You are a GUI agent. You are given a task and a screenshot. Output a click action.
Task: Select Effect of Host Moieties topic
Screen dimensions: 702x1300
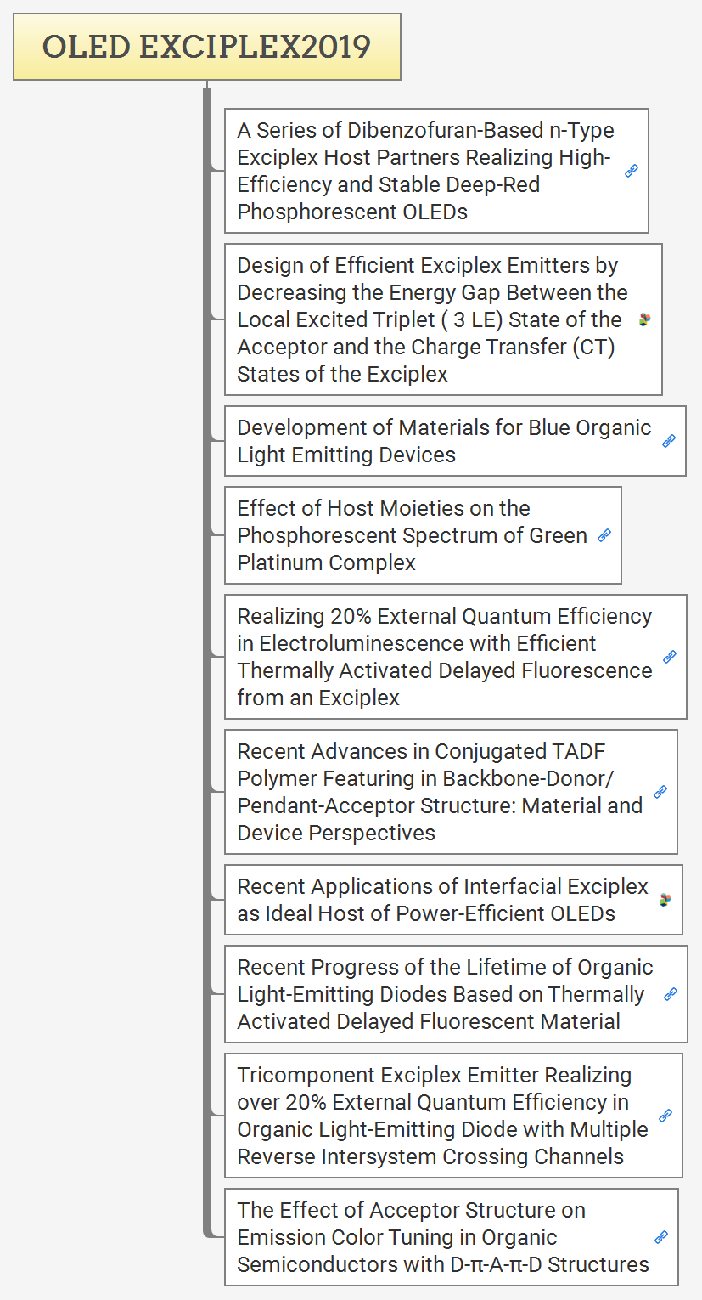412,535
